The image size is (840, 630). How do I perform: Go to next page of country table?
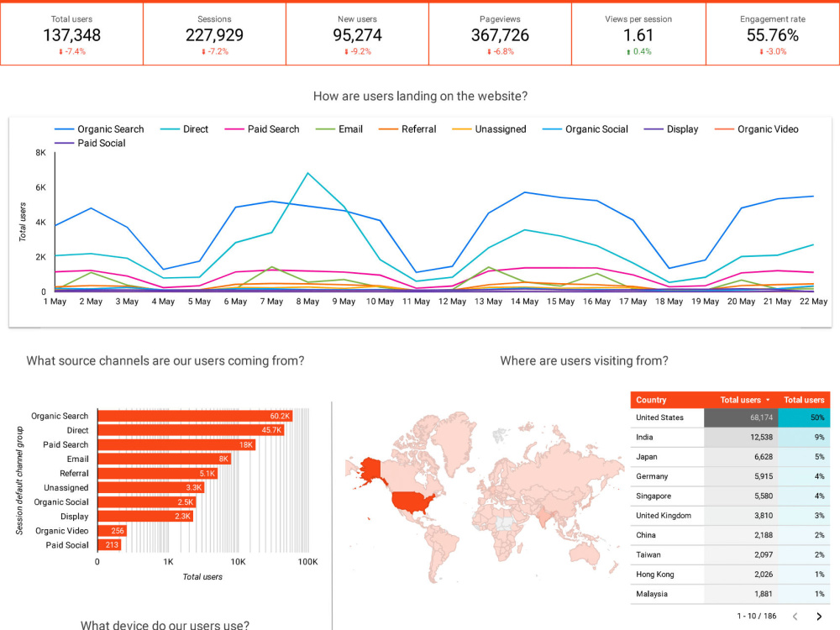pos(818,616)
